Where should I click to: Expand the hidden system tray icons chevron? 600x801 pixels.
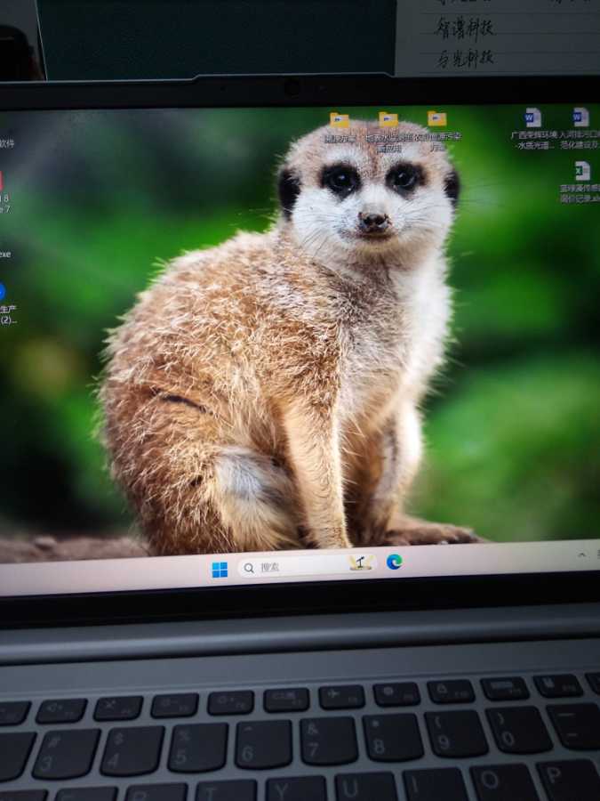point(583,554)
